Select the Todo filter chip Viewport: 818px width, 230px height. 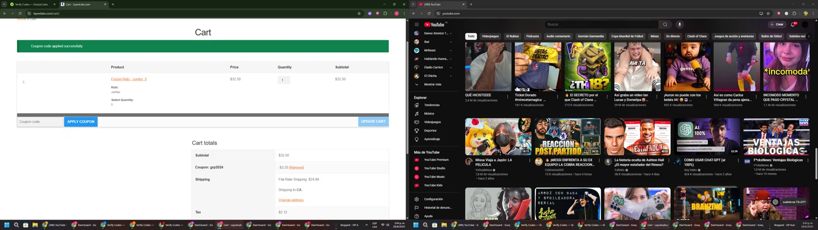(471, 37)
